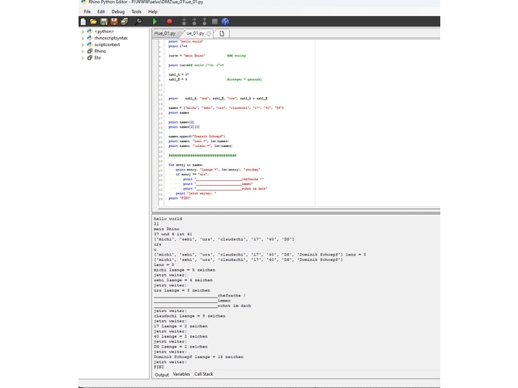Click the namespace icon beside Rhino
This screenshot has width=518, height=388.
point(90,51)
